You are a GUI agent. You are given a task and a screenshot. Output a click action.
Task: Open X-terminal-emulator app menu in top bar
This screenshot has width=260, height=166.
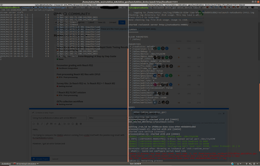(26, 164)
